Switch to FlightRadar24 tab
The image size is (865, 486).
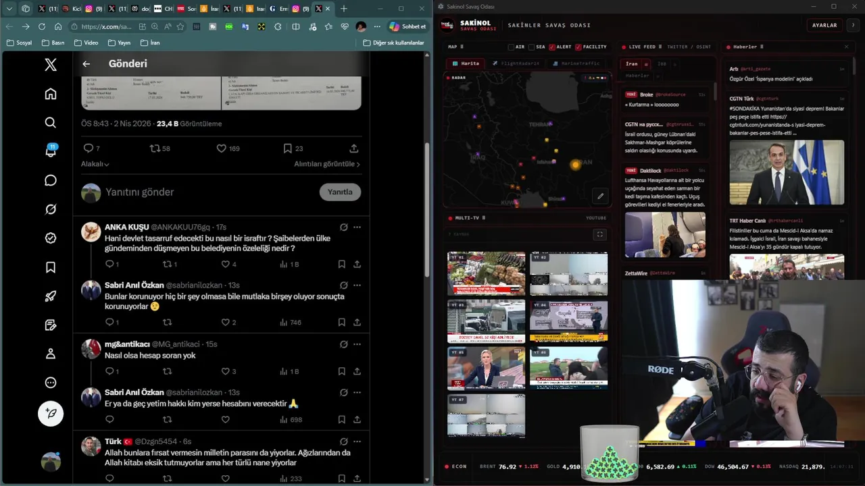pos(516,63)
